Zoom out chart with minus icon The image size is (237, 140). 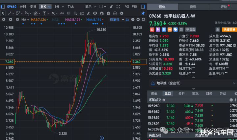click(x=138, y=19)
